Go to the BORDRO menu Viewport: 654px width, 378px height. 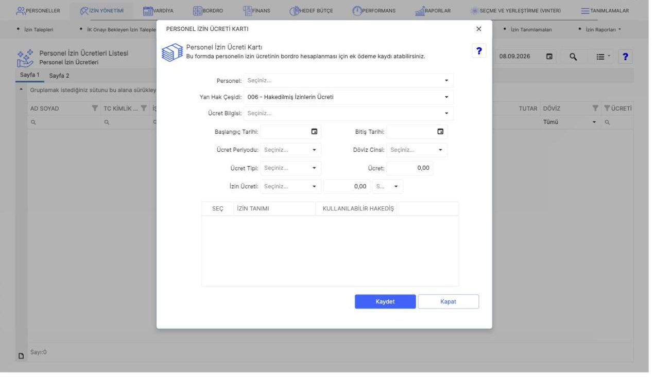click(x=208, y=10)
